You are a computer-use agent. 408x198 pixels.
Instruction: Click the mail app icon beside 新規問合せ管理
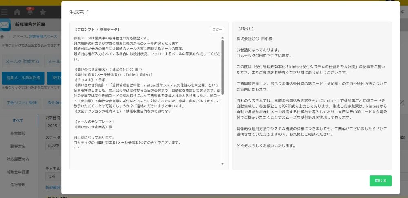click(5, 25)
